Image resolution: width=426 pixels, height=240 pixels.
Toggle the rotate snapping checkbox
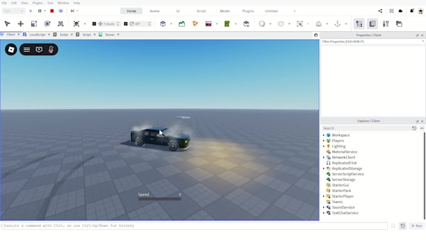tap(125, 24)
